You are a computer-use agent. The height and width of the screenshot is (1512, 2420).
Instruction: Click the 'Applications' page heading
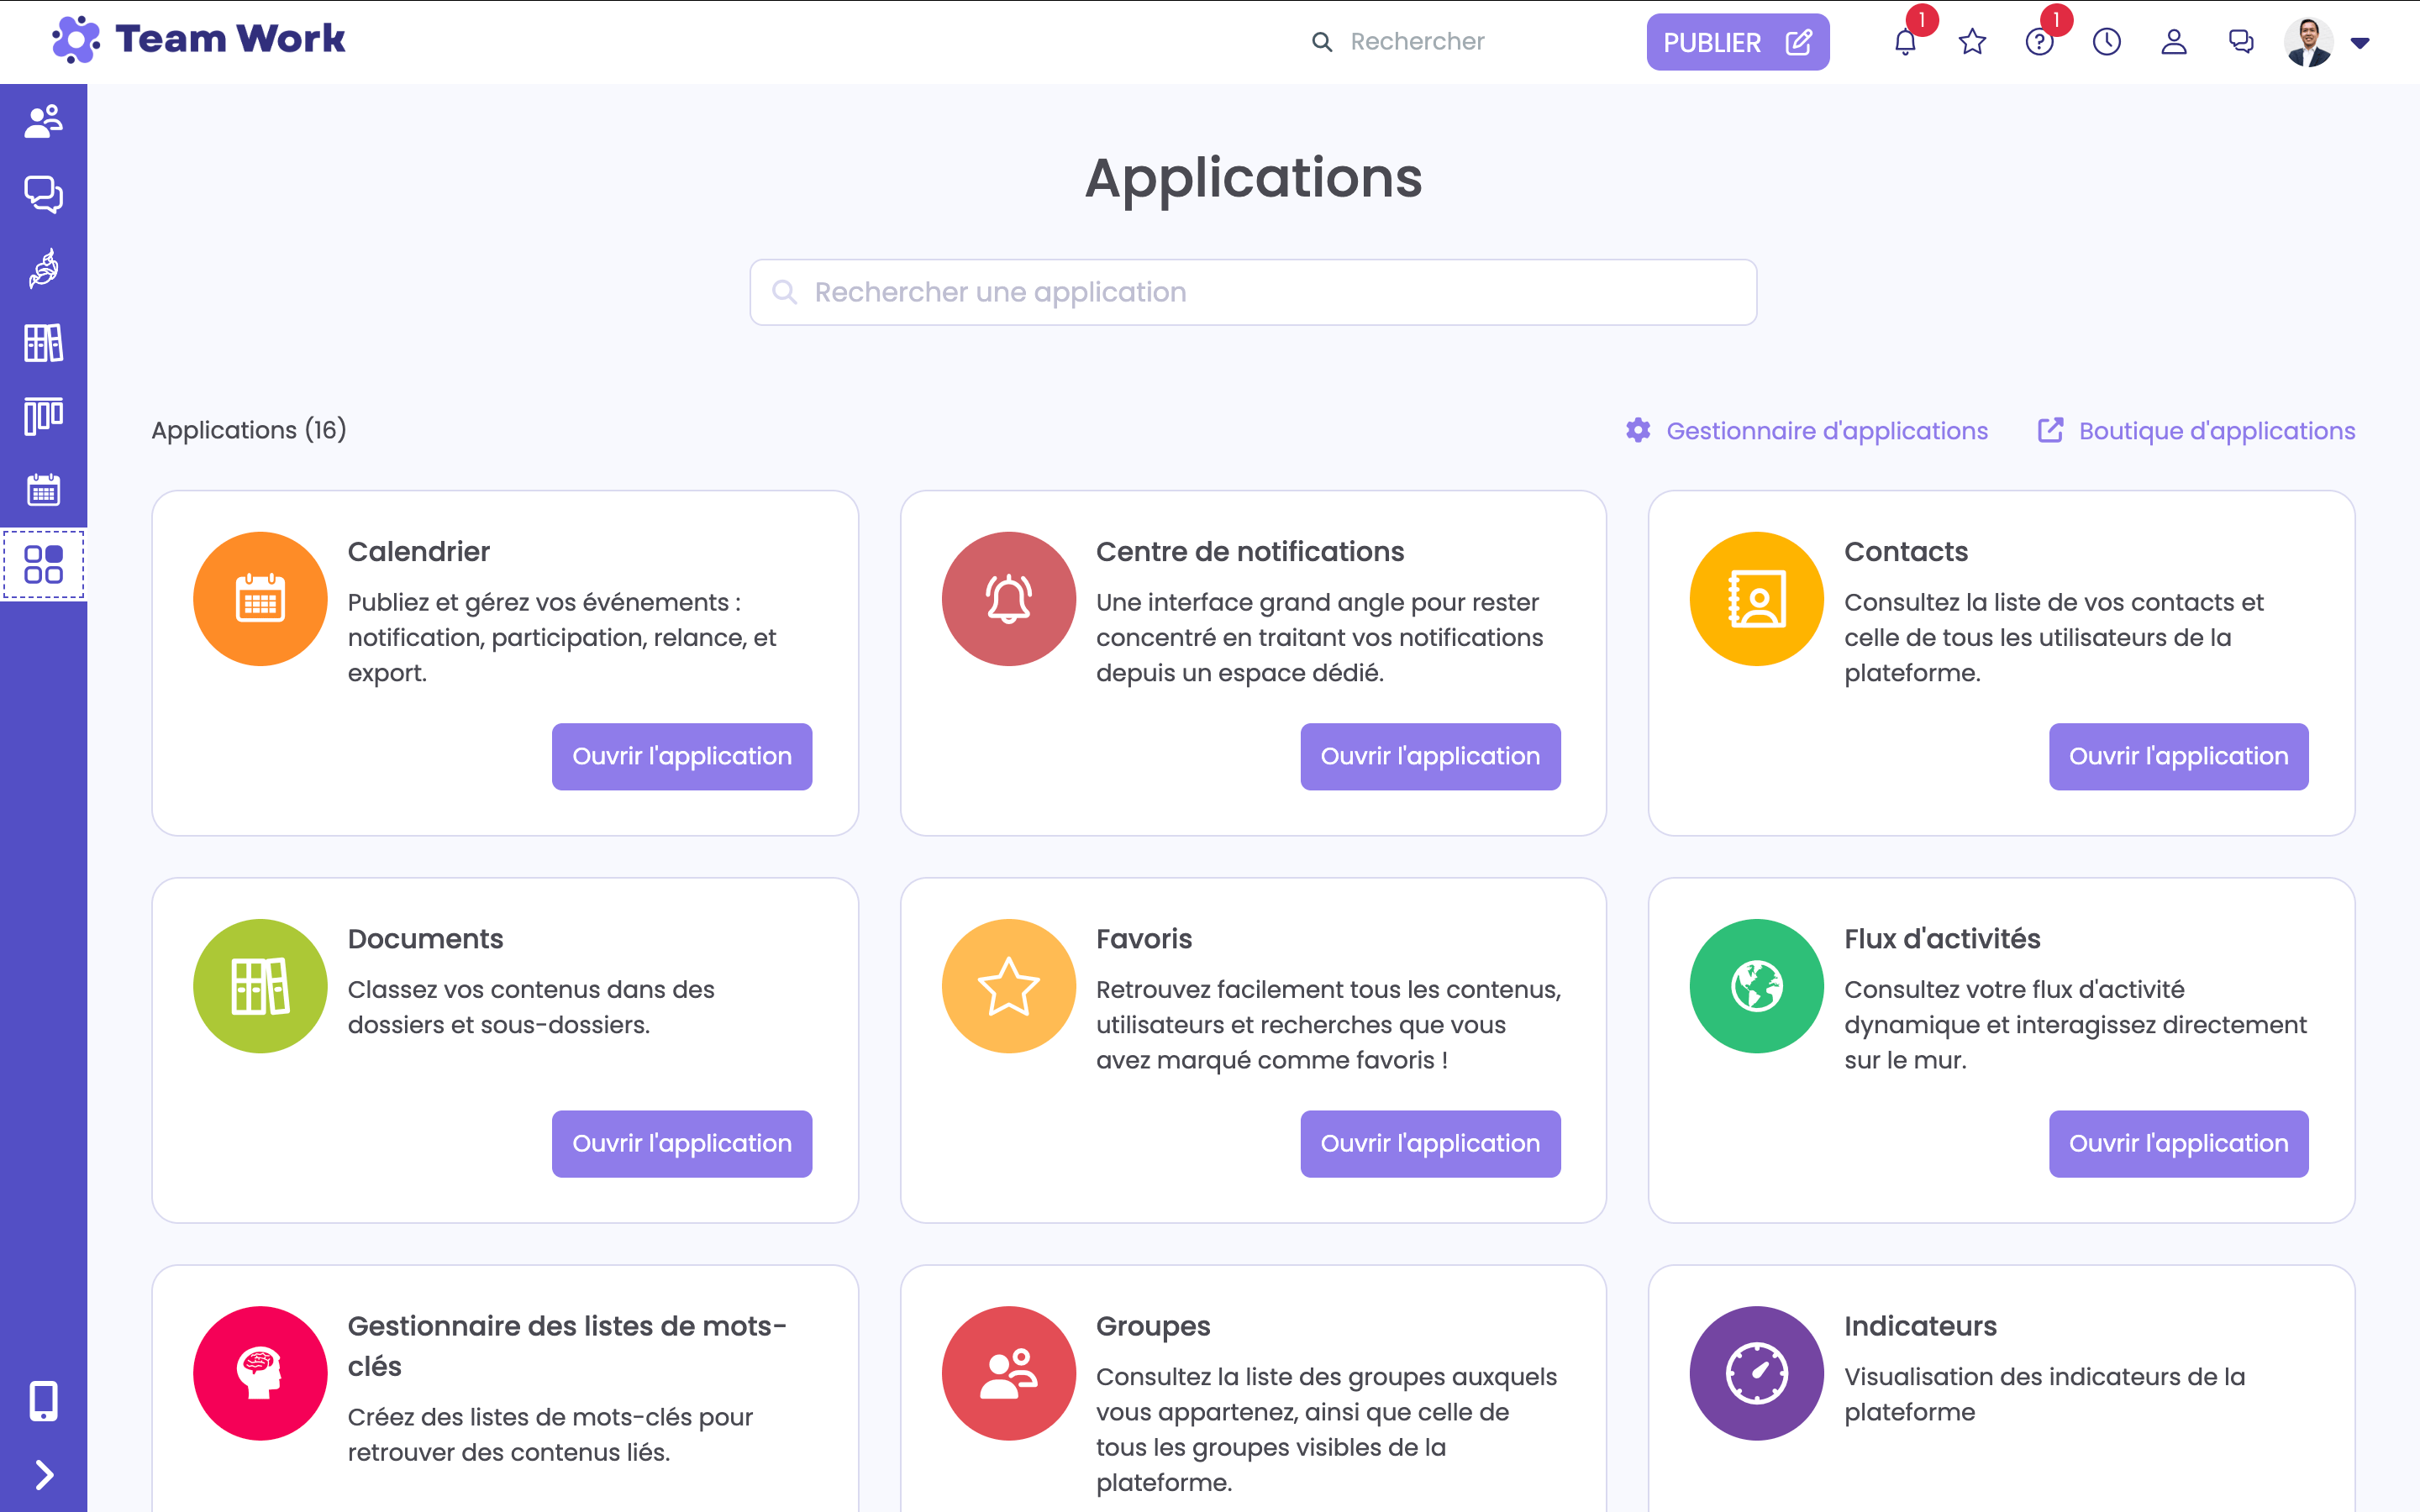[x=1253, y=178]
